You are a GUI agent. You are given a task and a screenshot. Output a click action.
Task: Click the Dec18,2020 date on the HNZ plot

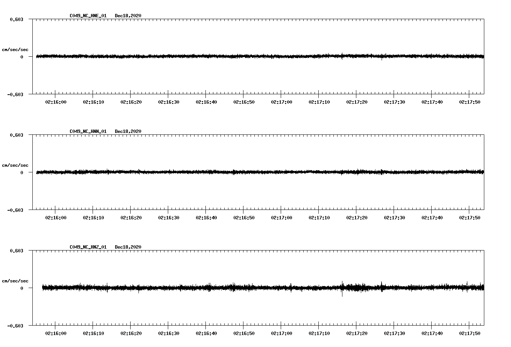pyautogui.click(x=128, y=247)
